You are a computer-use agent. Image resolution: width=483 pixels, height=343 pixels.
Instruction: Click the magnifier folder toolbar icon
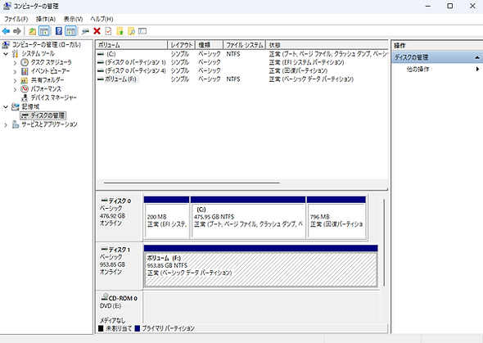pyautogui.click(x=131, y=31)
